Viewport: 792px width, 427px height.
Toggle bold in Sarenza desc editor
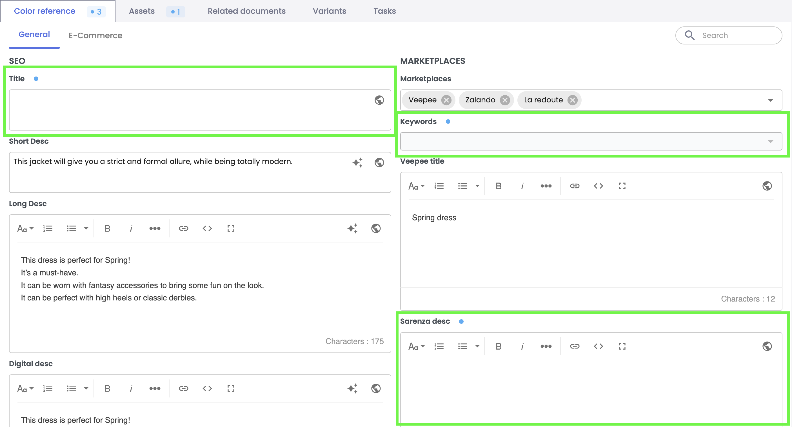[499, 346]
